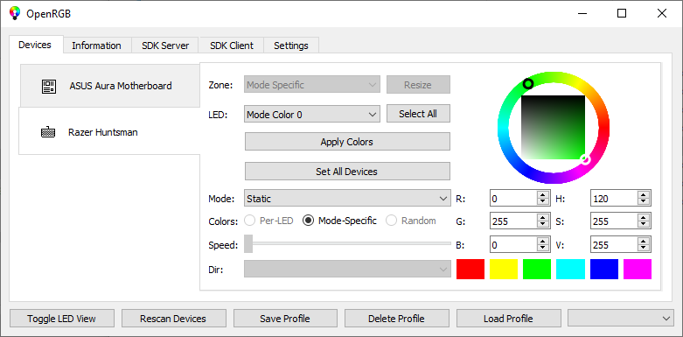Click the Apply Colors button
Viewport: 683px width, 337px height.
(347, 142)
